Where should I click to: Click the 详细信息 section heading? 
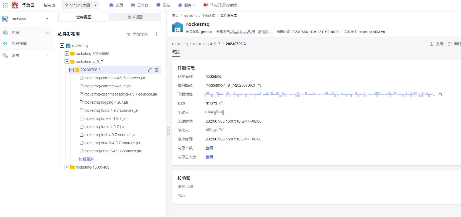[x=186, y=68]
